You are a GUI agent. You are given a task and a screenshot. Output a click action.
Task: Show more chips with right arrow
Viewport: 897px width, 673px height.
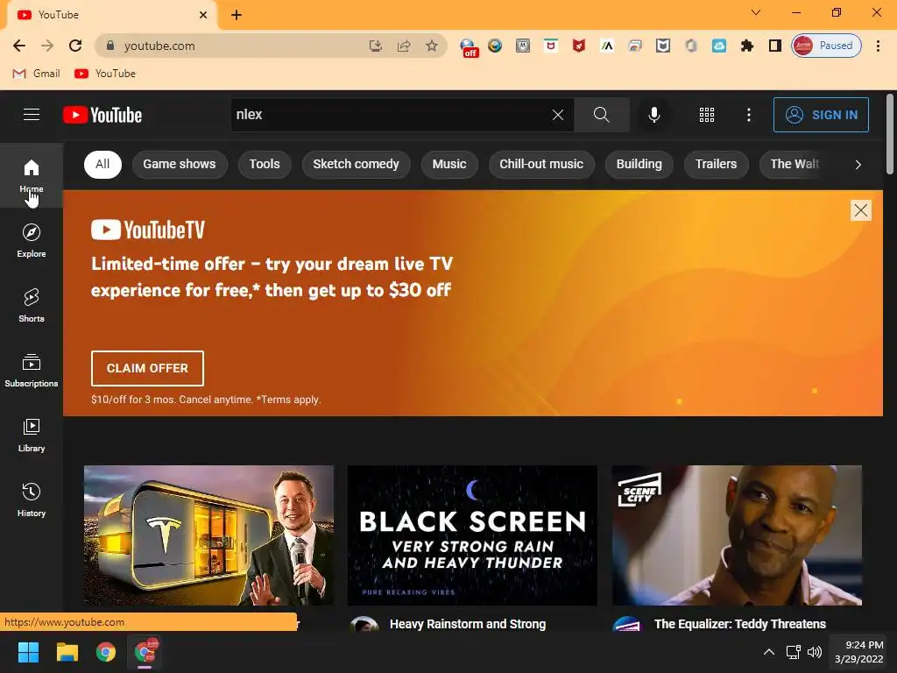tap(858, 165)
